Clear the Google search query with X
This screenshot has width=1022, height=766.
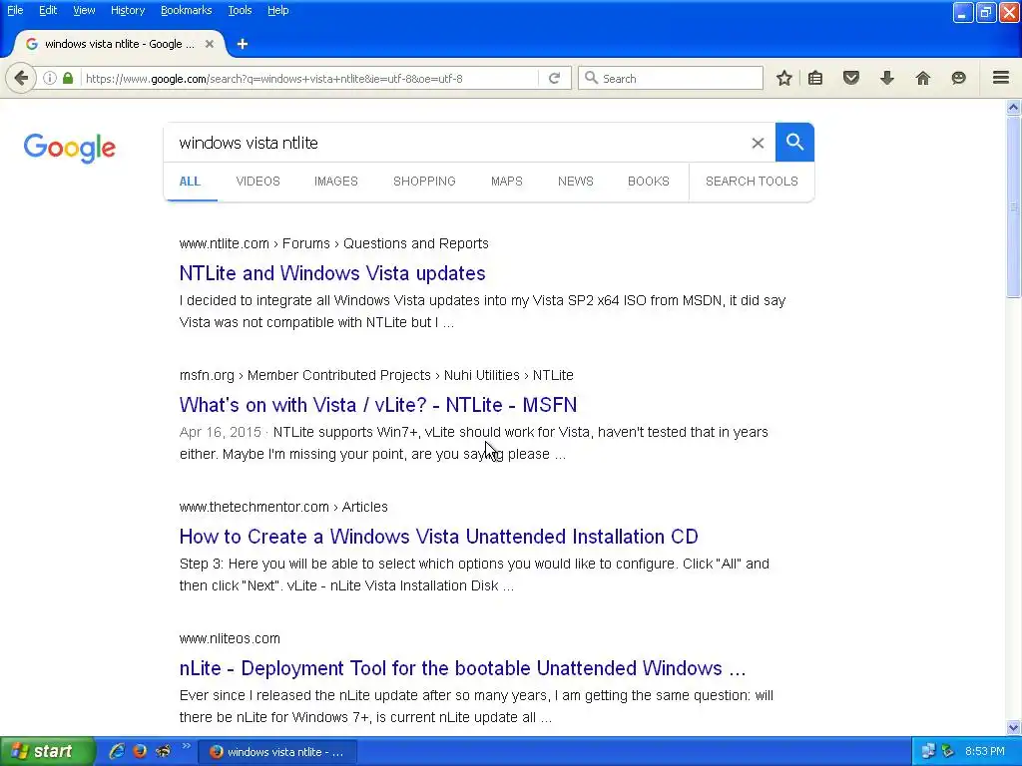[758, 143]
